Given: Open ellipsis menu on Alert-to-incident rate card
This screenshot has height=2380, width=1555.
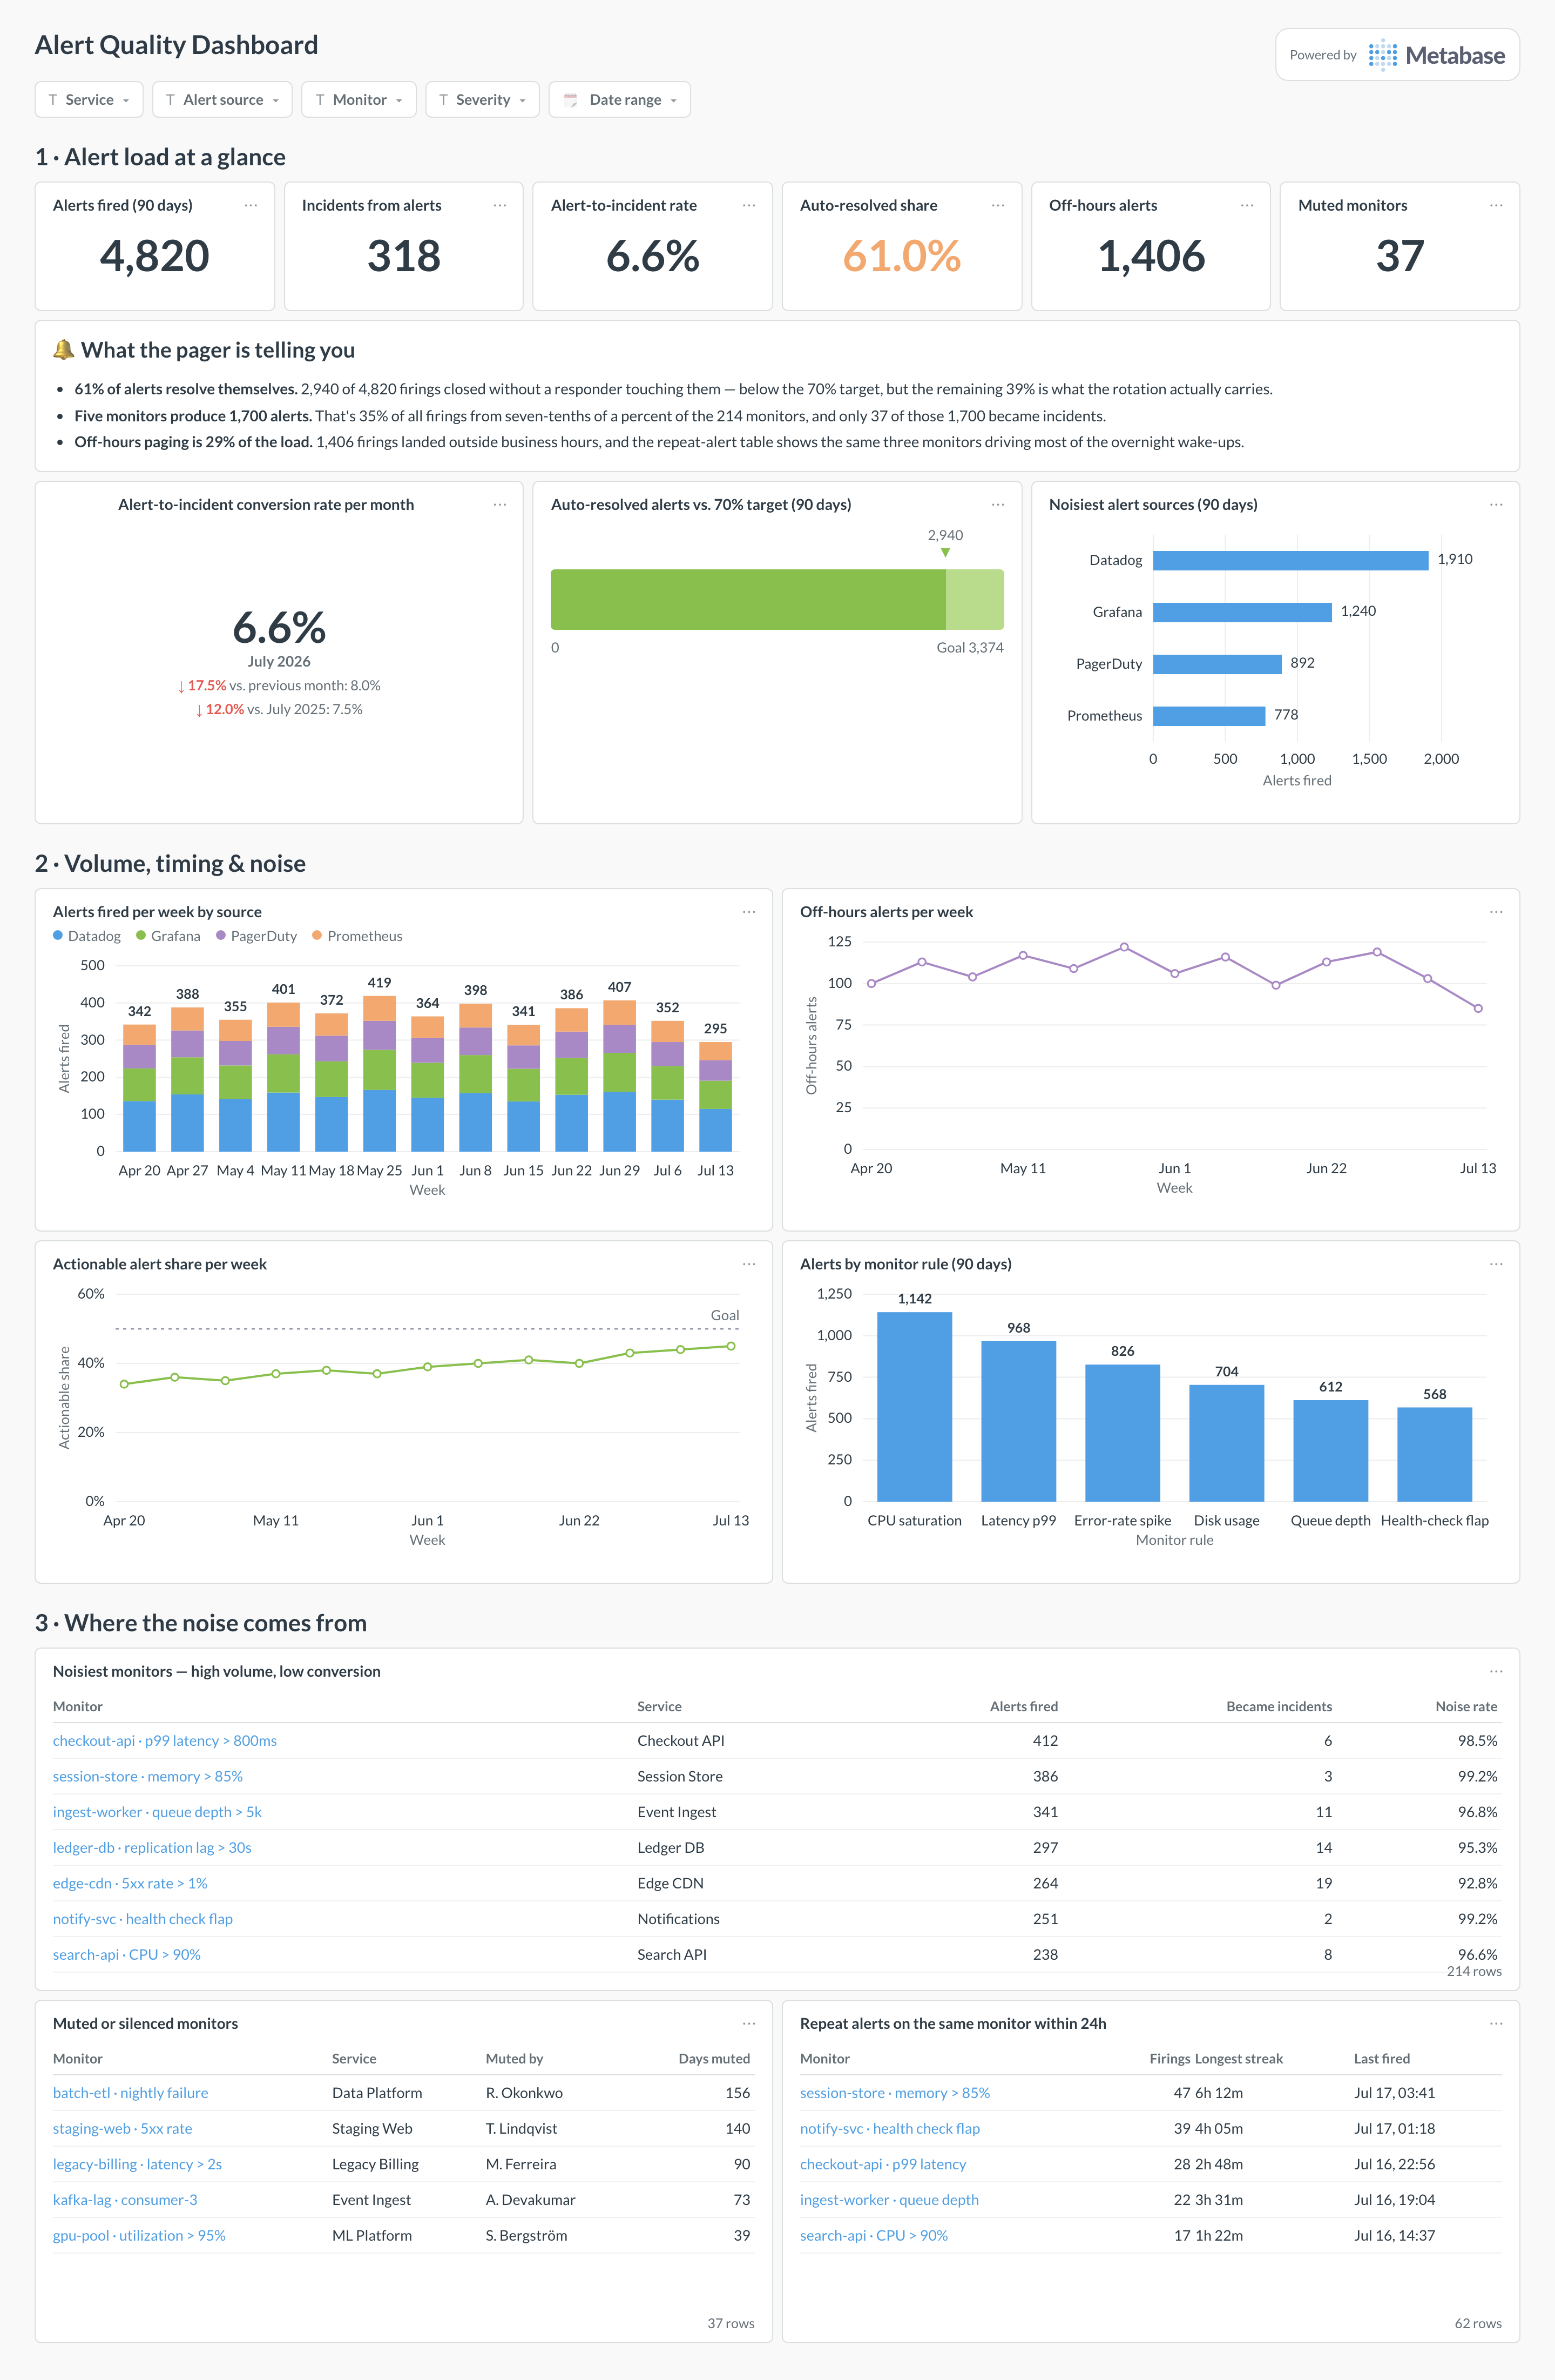Looking at the screenshot, I should (x=748, y=205).
